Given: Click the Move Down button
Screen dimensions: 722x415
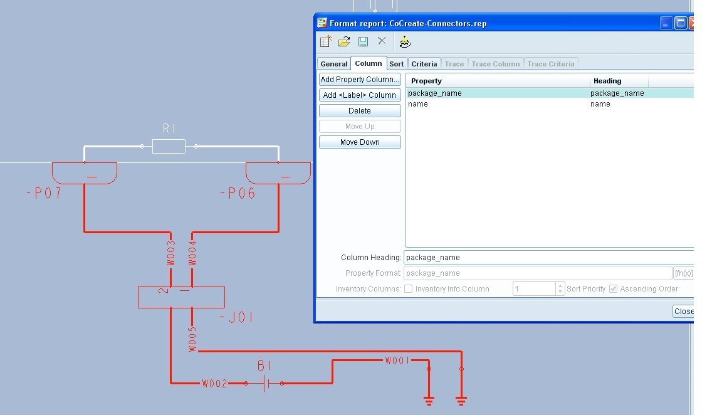Looking at the screenshot, I should pyautogui.click(x=360, y=142).
